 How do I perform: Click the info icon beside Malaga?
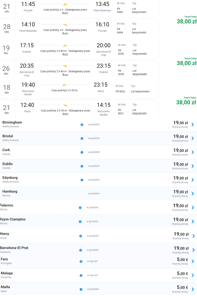coord(81,275)
